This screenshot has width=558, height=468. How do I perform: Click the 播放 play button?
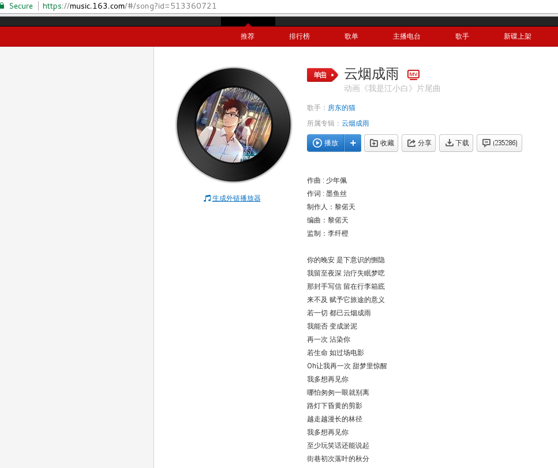click(x=325, y=143)
